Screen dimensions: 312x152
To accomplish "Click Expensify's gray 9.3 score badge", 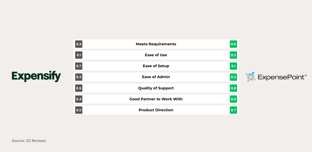I will pyautogui.click(x=79, y=44).
